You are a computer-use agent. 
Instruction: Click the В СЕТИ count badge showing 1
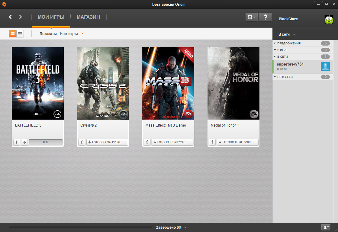(326, 57)
